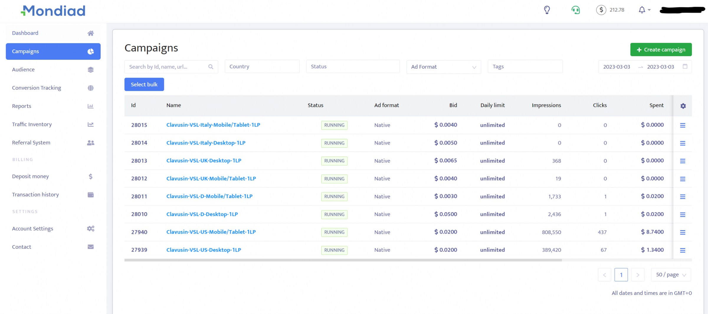The image size is (708, 314).
Task: Select page 1 in pagination
Action: tap(621, 275)
